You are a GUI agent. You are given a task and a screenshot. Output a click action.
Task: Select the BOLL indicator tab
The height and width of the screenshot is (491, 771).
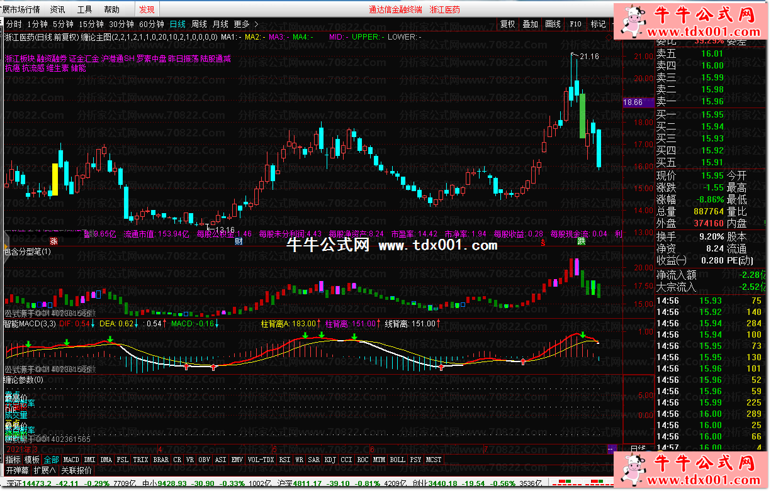tap(398, 460)
